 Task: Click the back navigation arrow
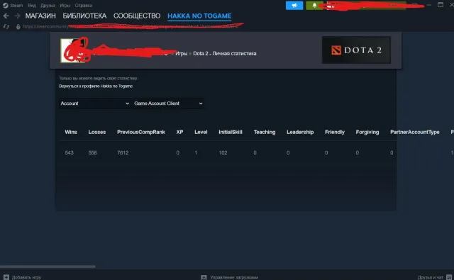(x=6, y=16)
